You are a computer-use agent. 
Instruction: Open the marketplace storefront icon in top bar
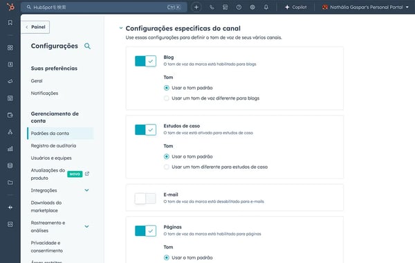click(x=225, y=8)
